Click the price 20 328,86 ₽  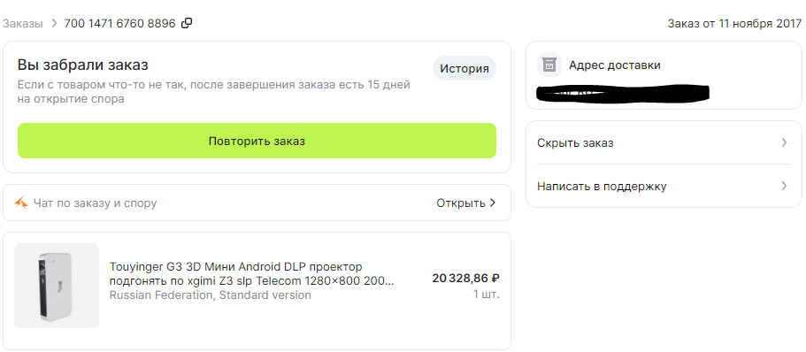(466, 279)
